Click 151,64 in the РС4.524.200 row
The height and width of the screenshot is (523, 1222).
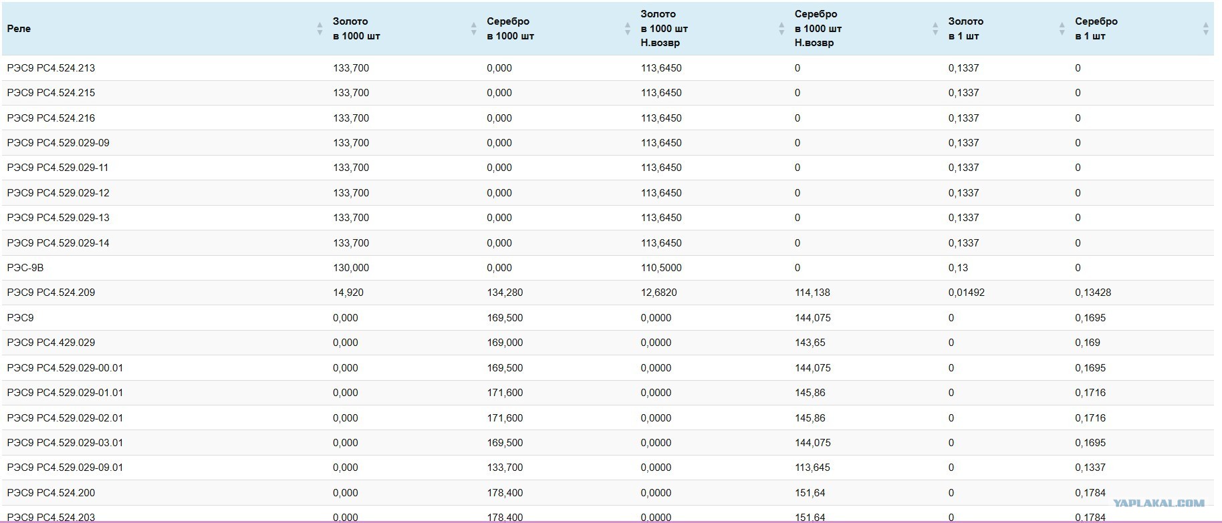pos(810,493)
